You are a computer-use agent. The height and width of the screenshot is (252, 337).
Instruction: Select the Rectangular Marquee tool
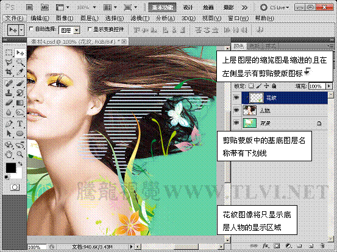click(x=9, y=52)
